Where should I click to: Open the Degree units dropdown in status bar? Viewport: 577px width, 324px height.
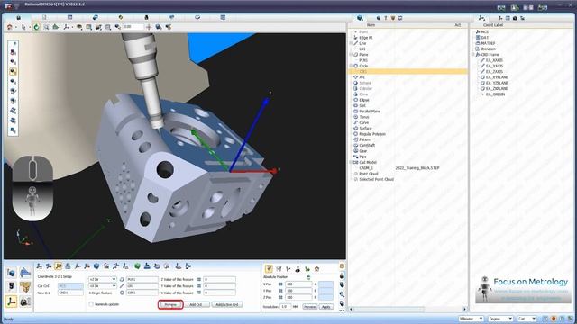coord(500,319)
